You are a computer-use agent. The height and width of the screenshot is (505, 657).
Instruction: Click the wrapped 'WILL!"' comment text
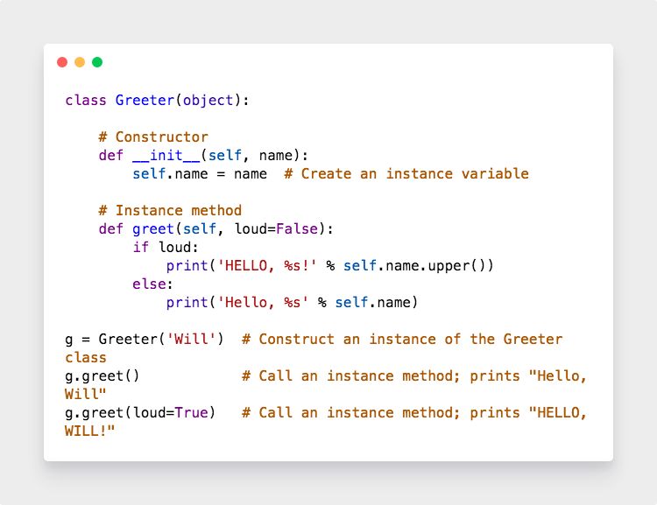tap(89, 431)
